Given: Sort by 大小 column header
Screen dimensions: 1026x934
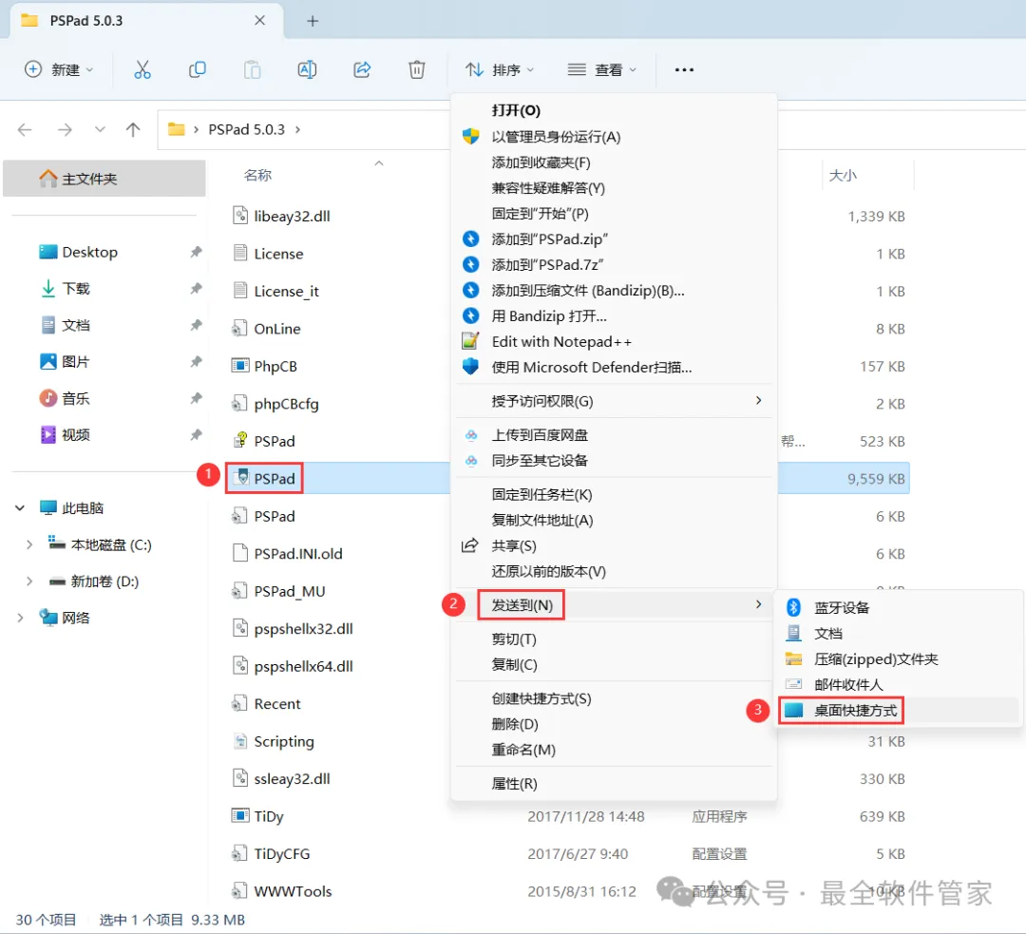Looking at the screenshot, I should pos(842,175).
